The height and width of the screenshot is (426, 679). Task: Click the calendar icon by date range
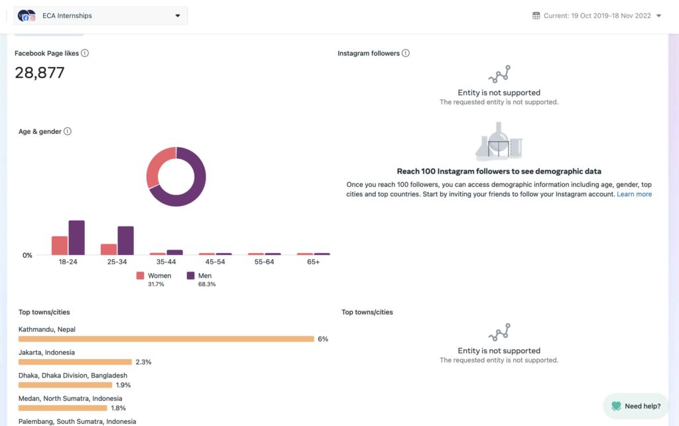click(x=536, y=15)
